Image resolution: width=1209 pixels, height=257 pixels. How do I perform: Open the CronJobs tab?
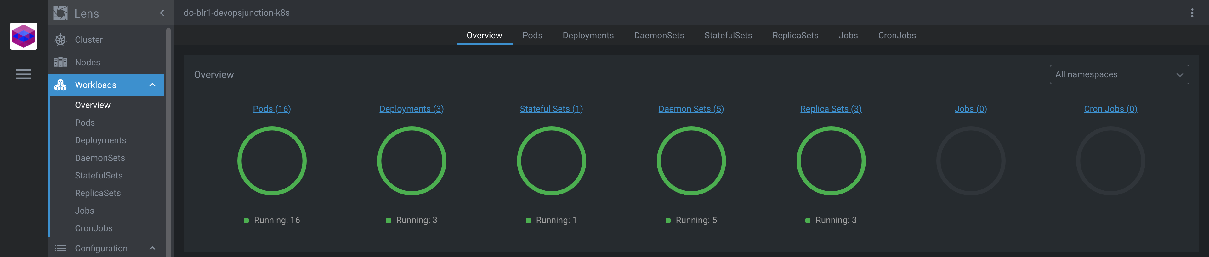pos(897,36)
